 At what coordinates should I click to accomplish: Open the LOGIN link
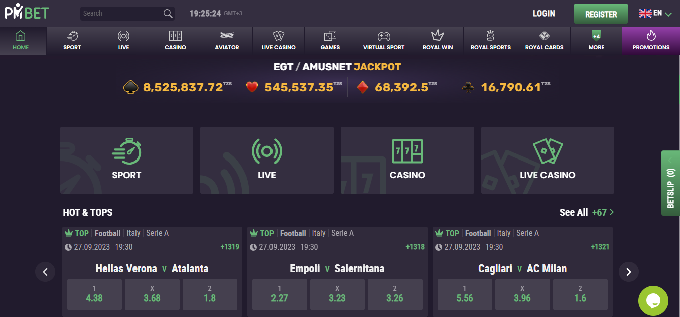click(544, 14)
